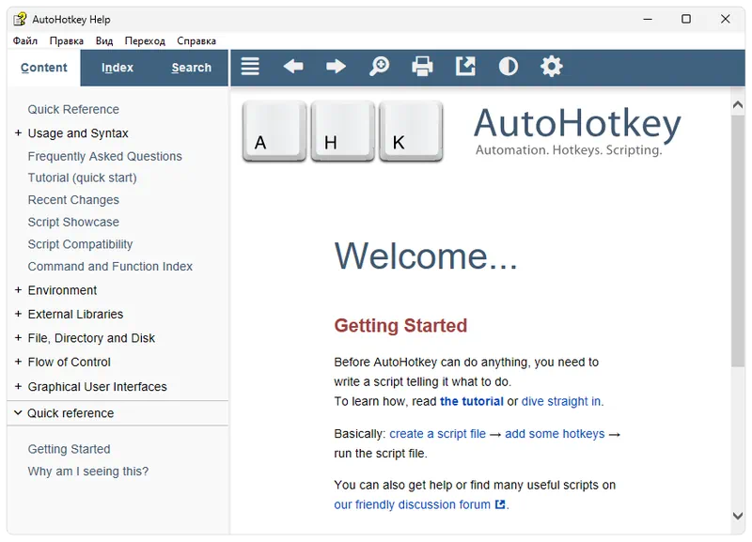This screenshot has width=752, height=542.
Task: Go back with the left arrow icon
Action: point(293,66)
